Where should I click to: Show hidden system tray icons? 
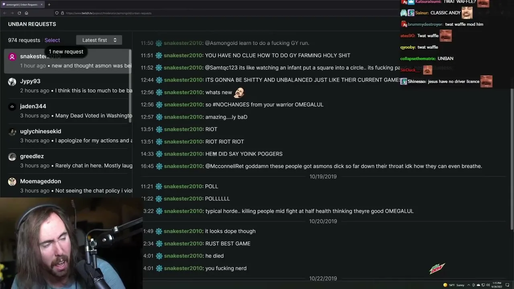(x=469, y=285)
